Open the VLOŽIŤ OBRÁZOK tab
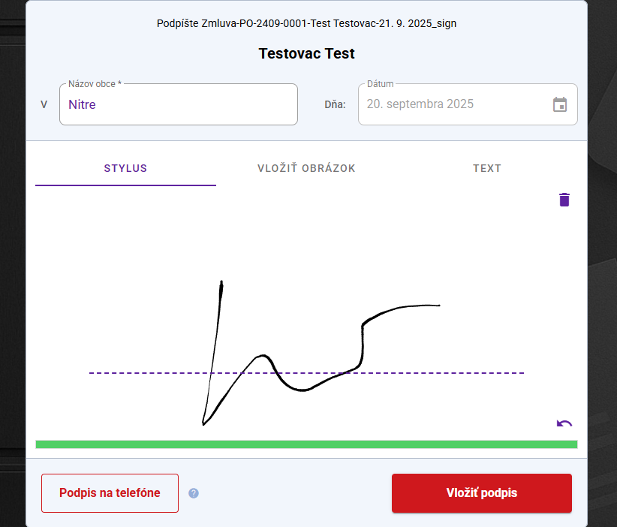The image size is (617, 527). click(x=306, y=168)
